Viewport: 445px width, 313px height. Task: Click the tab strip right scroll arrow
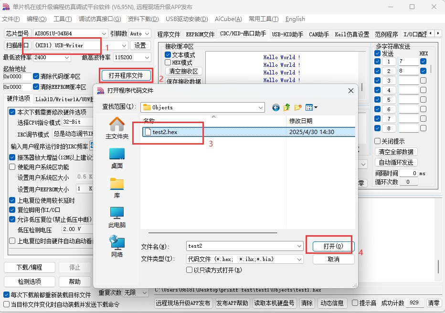click(438, 33)
